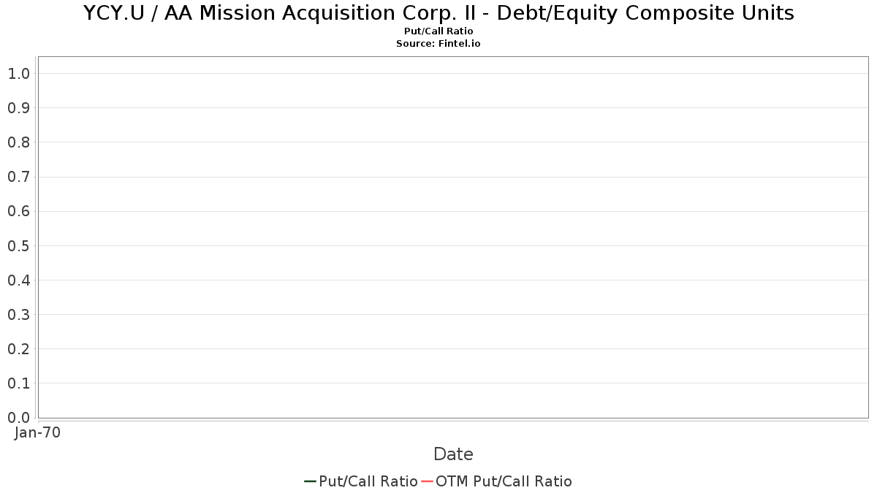The height and width of the screenshot is (493, 877).
Task: Select the 0.6 y-axis tick label
Action: (x=18, y=211)
